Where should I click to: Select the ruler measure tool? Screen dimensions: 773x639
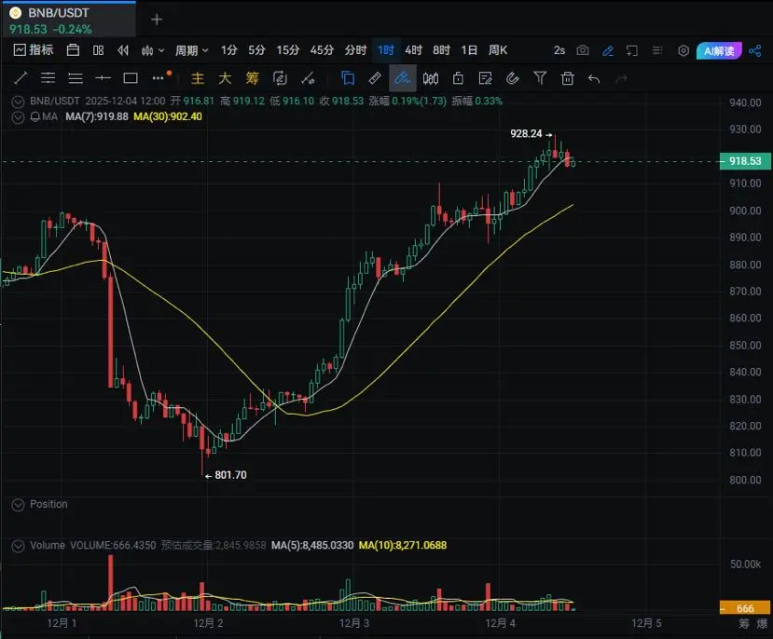click(x=375, y=78)
